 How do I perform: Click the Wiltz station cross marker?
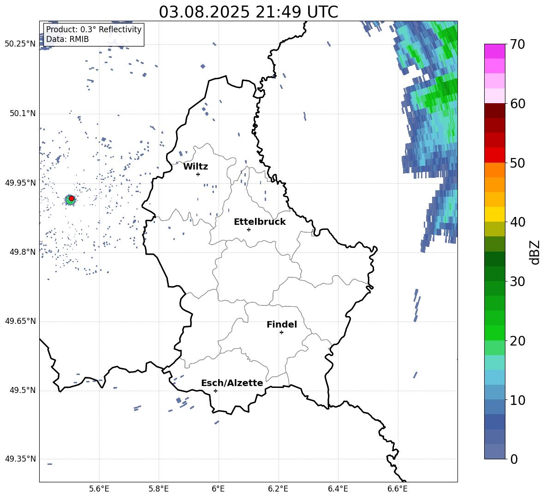click(198, 174)
